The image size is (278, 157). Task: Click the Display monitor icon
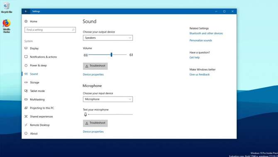[x=26, y=48]
